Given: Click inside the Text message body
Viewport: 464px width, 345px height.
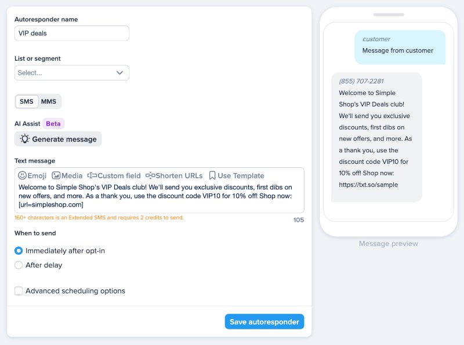Looking at the screenshot, I should click(159, 196).
